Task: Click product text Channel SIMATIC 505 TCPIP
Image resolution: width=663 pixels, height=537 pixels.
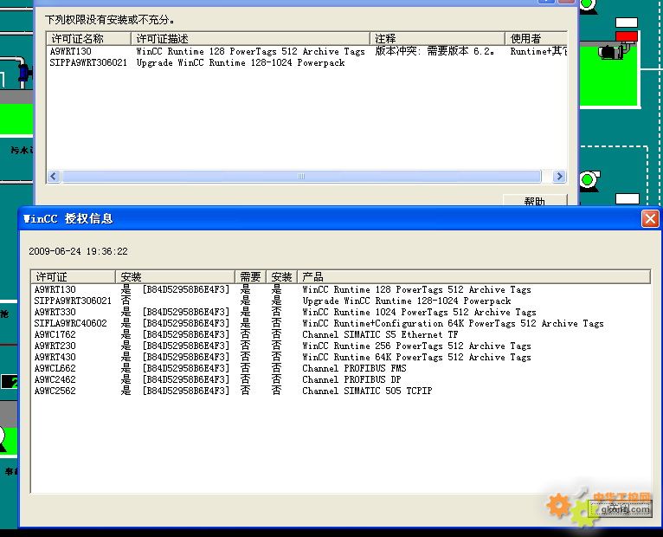Action: tap(367, 391)
